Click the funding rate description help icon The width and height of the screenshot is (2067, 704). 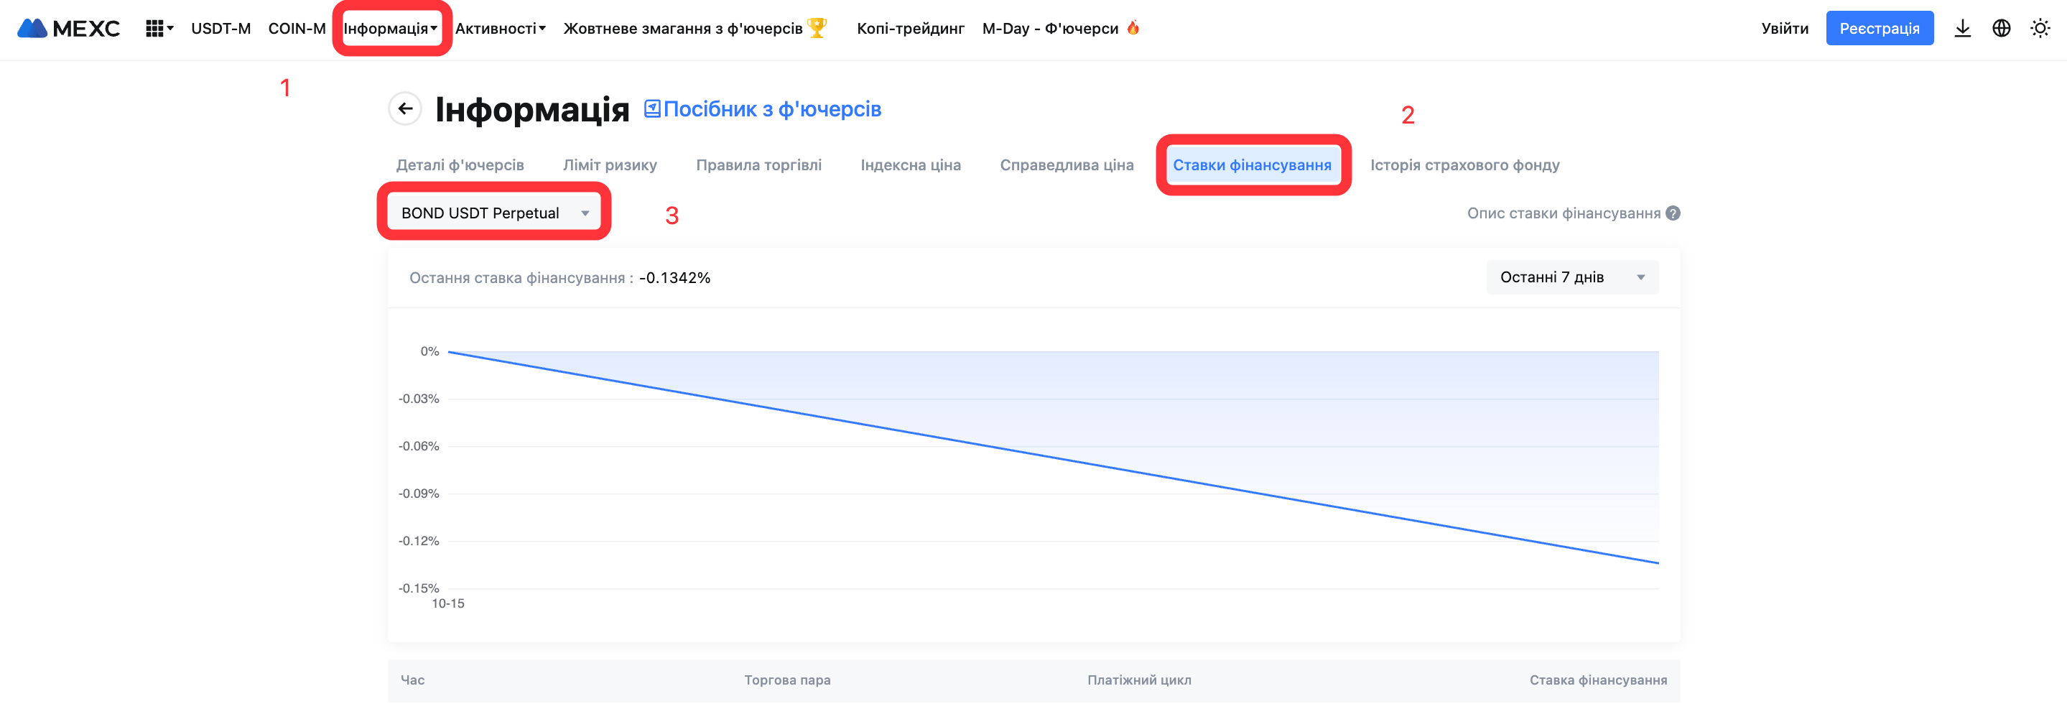pos(1673,213)
